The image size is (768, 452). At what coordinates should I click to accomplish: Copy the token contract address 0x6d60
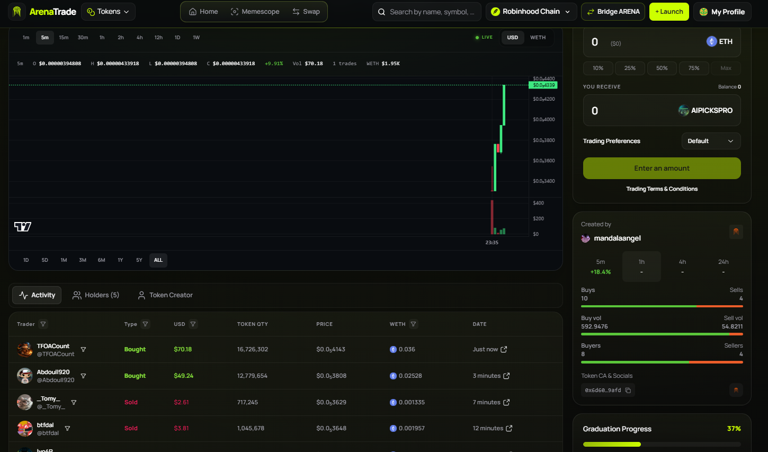pyautogui.click(x=628, y=390)
